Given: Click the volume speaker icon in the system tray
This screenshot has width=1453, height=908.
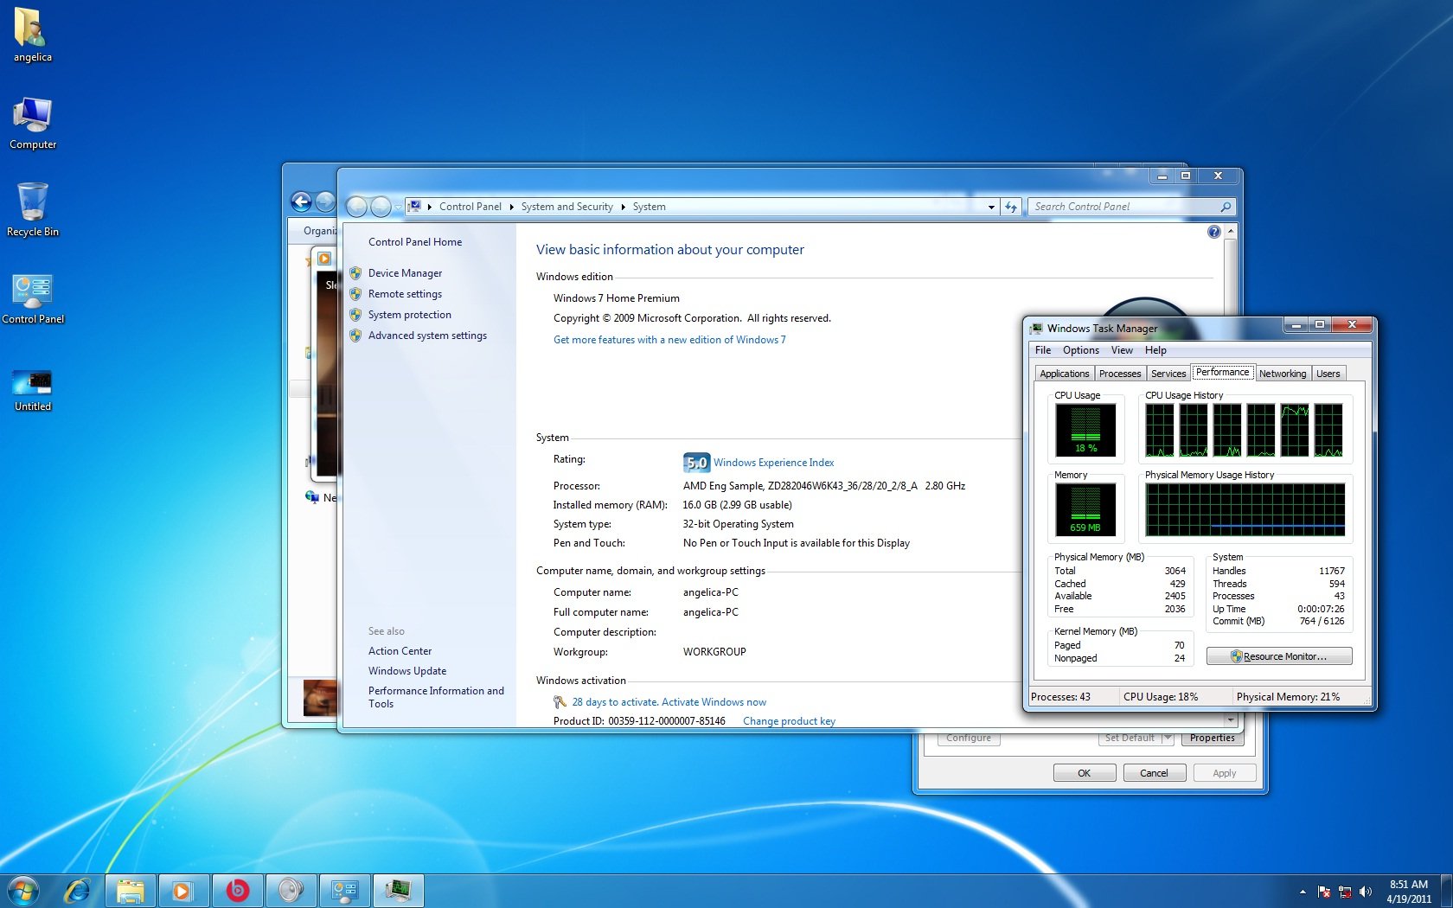Looking at the screenshot, I should [x=1366, y=892].
